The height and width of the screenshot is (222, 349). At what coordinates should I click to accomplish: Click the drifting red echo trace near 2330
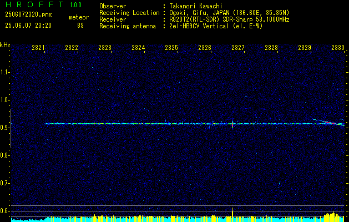pos(331,123)
